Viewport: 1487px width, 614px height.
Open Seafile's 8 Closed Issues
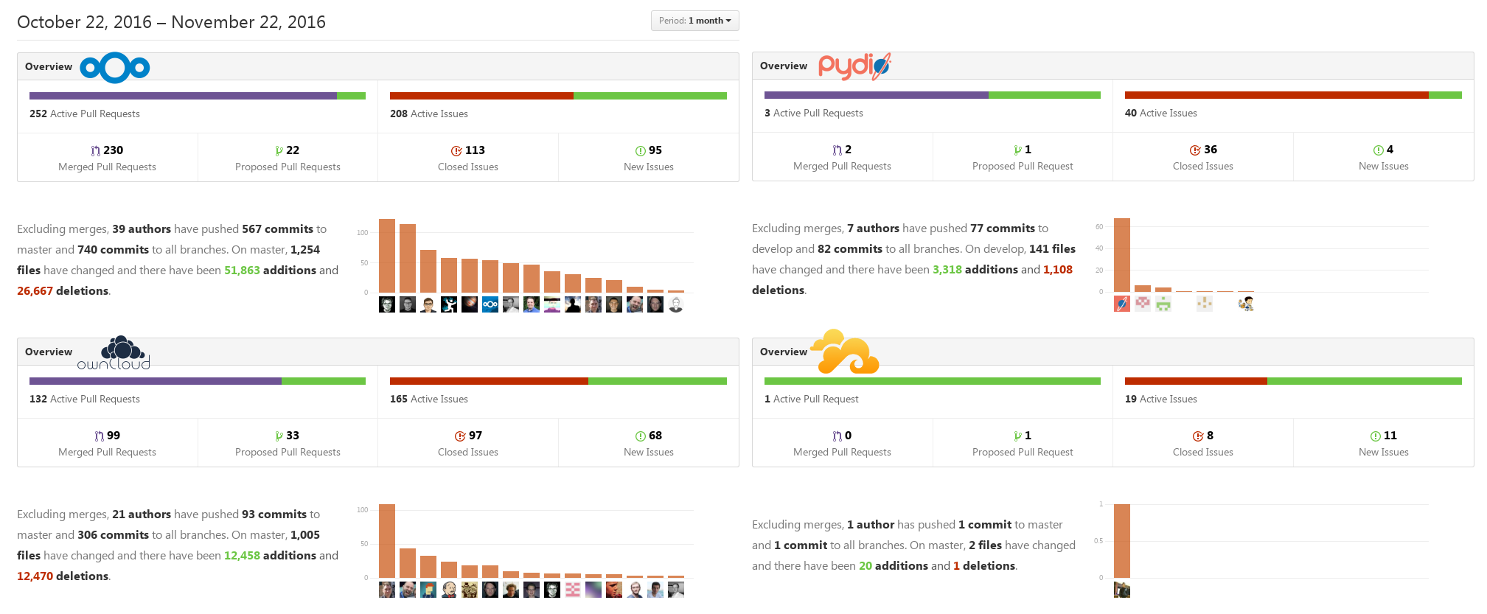tap(1202, 443)
